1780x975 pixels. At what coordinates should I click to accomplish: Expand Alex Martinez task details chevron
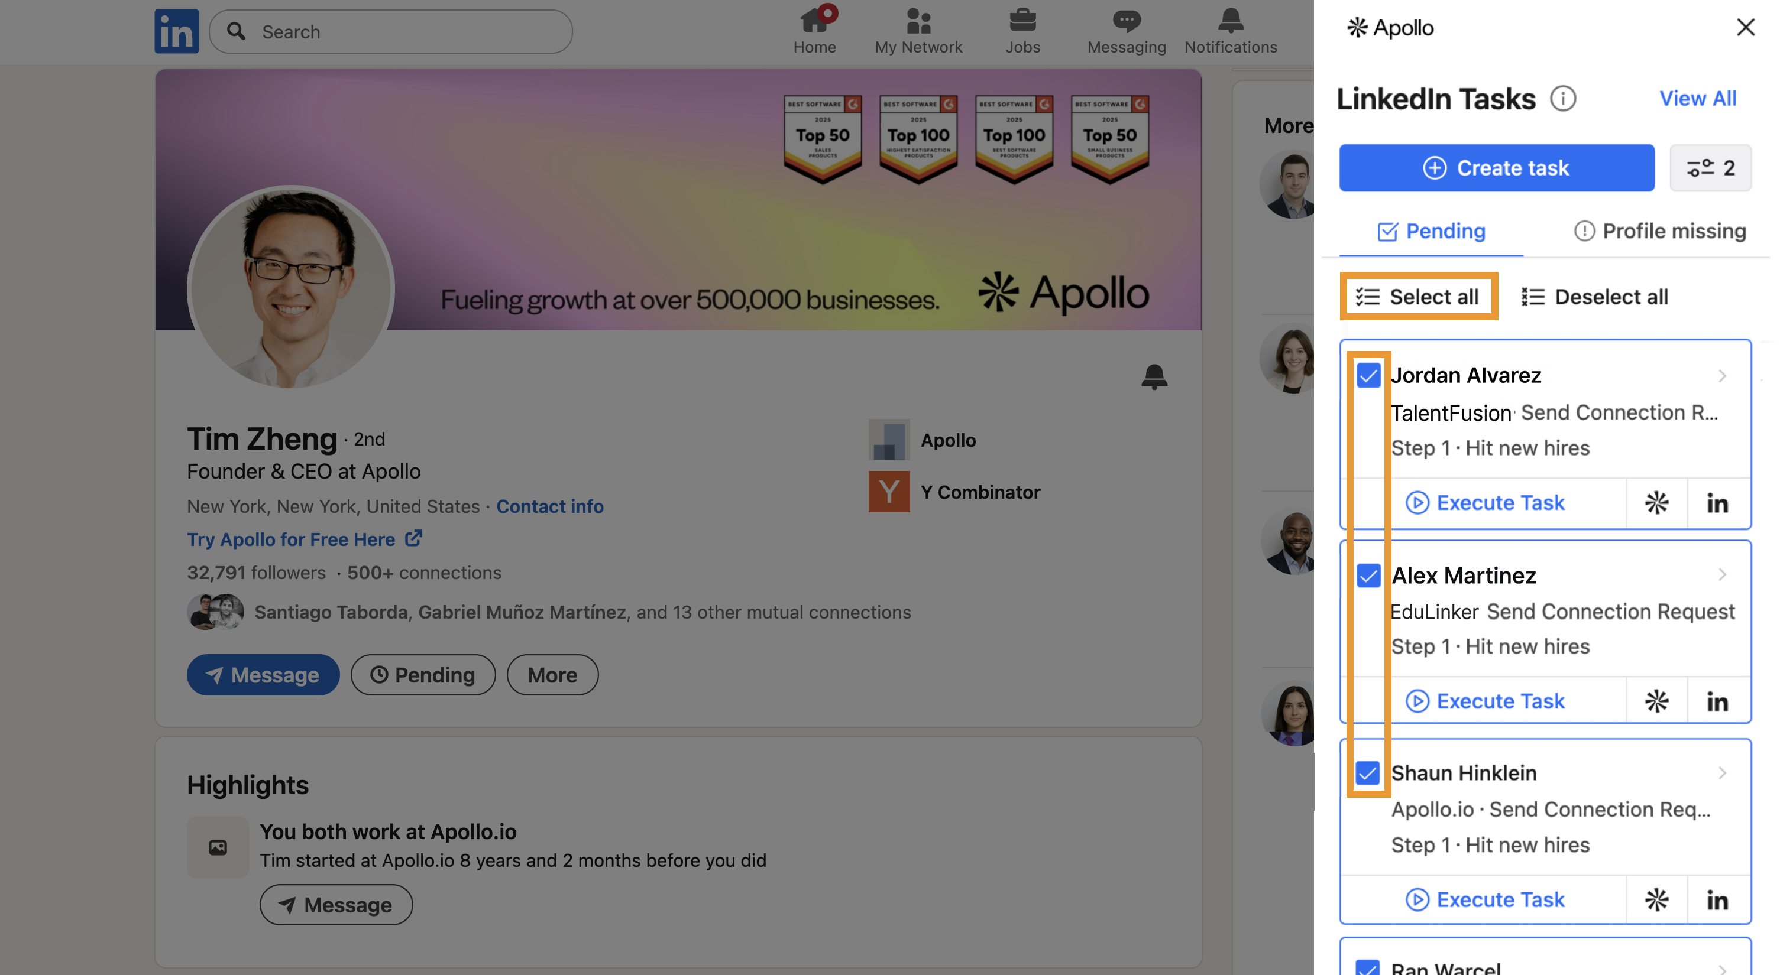tap(1722, 574)
